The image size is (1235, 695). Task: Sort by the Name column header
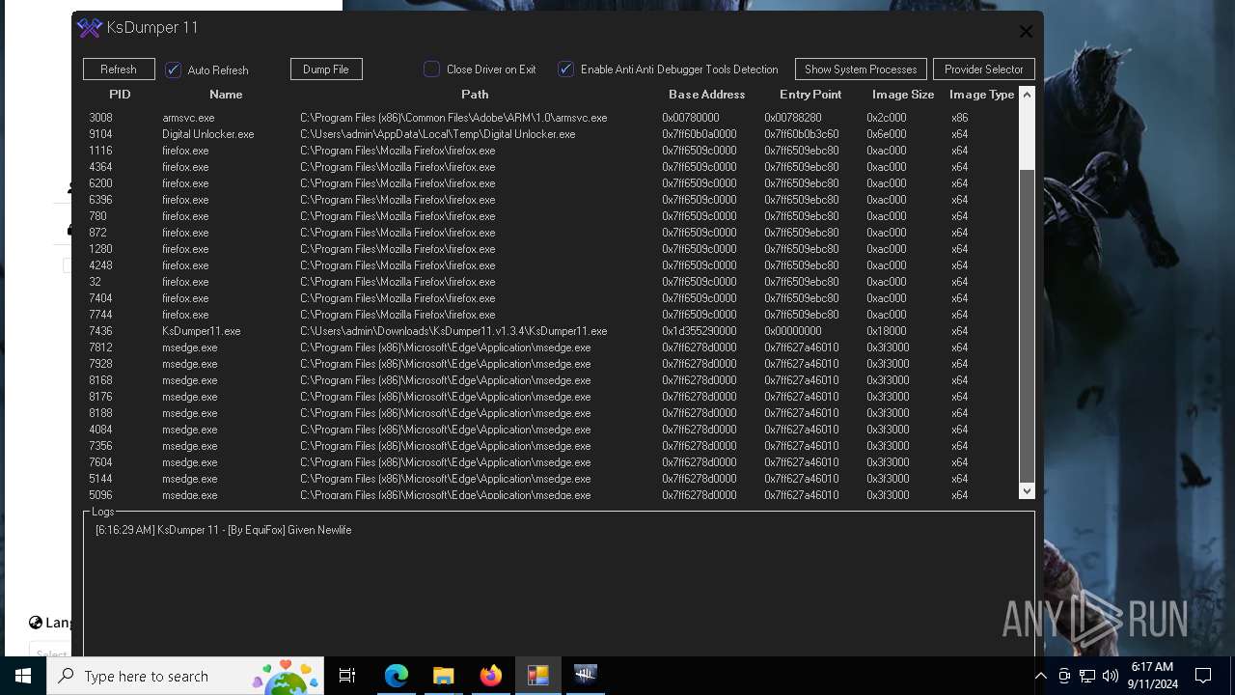tap(226, 95)
